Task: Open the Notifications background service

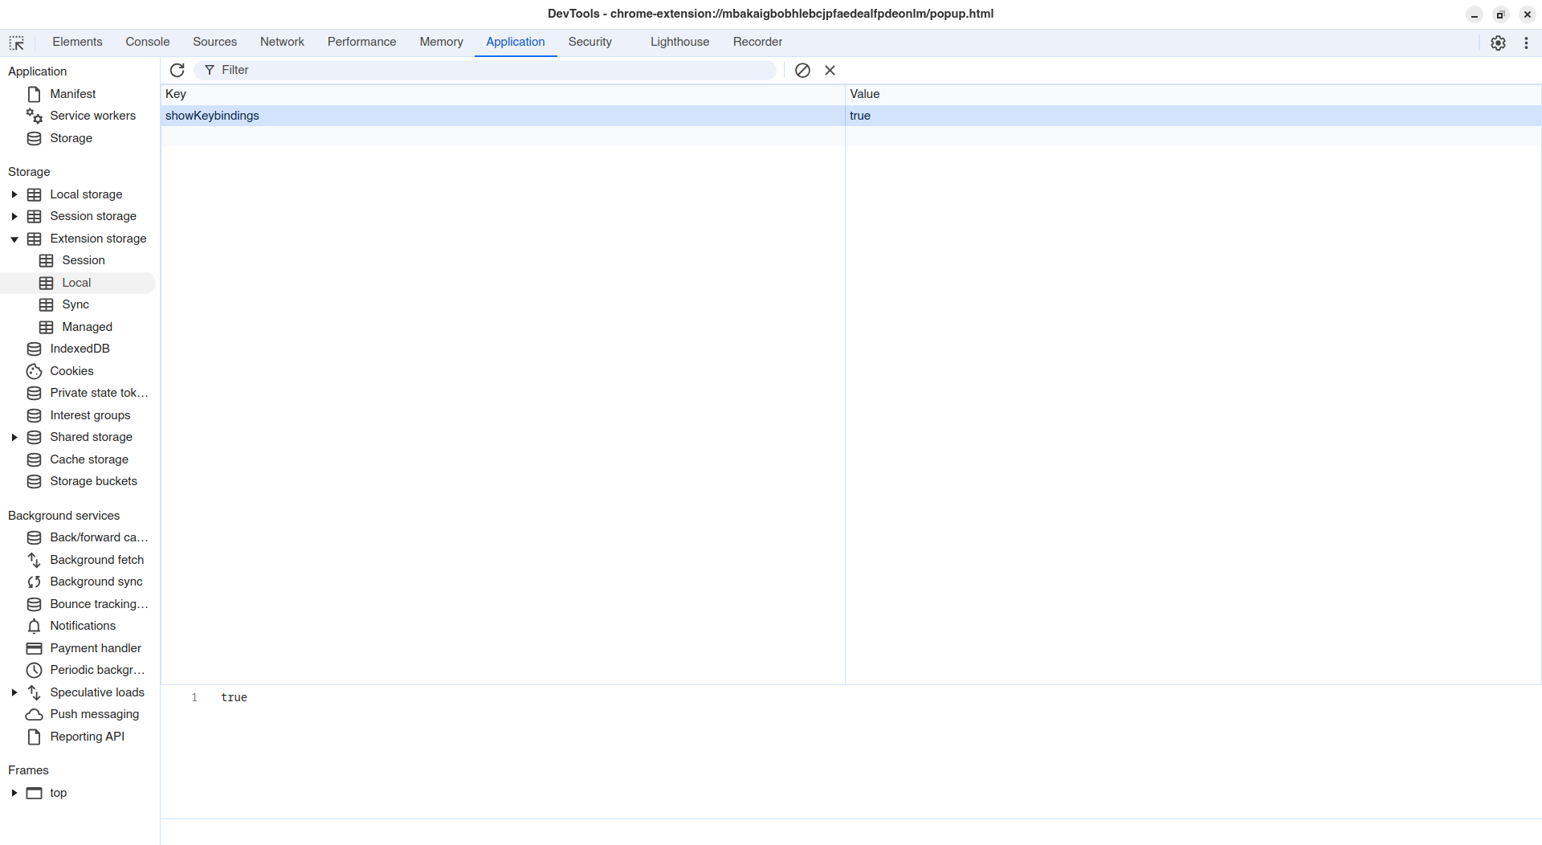Action: pyautogui.click(x=82, y=626)
